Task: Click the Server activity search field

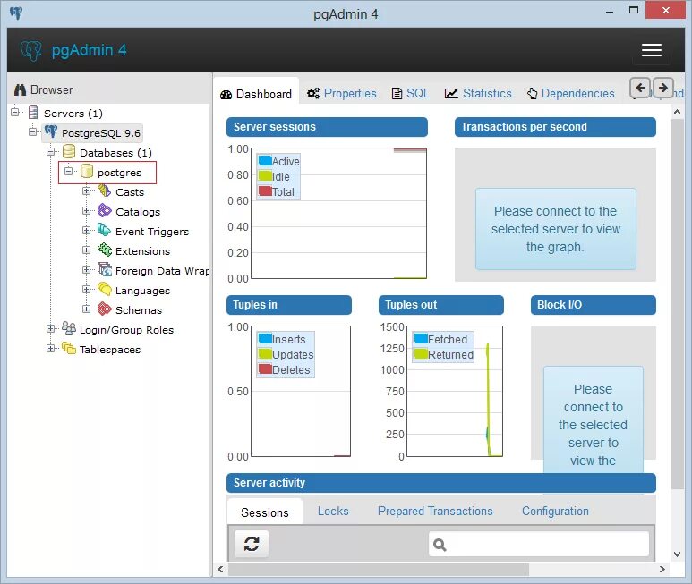Action: (538, 545)
